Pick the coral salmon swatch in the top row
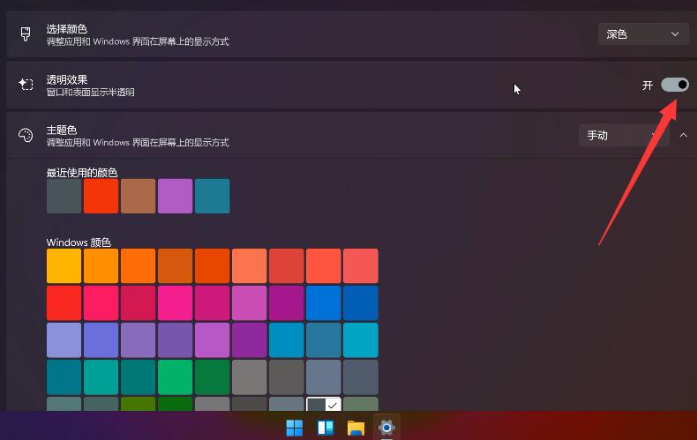Screen dimensions: 697x440 point(250,265)
